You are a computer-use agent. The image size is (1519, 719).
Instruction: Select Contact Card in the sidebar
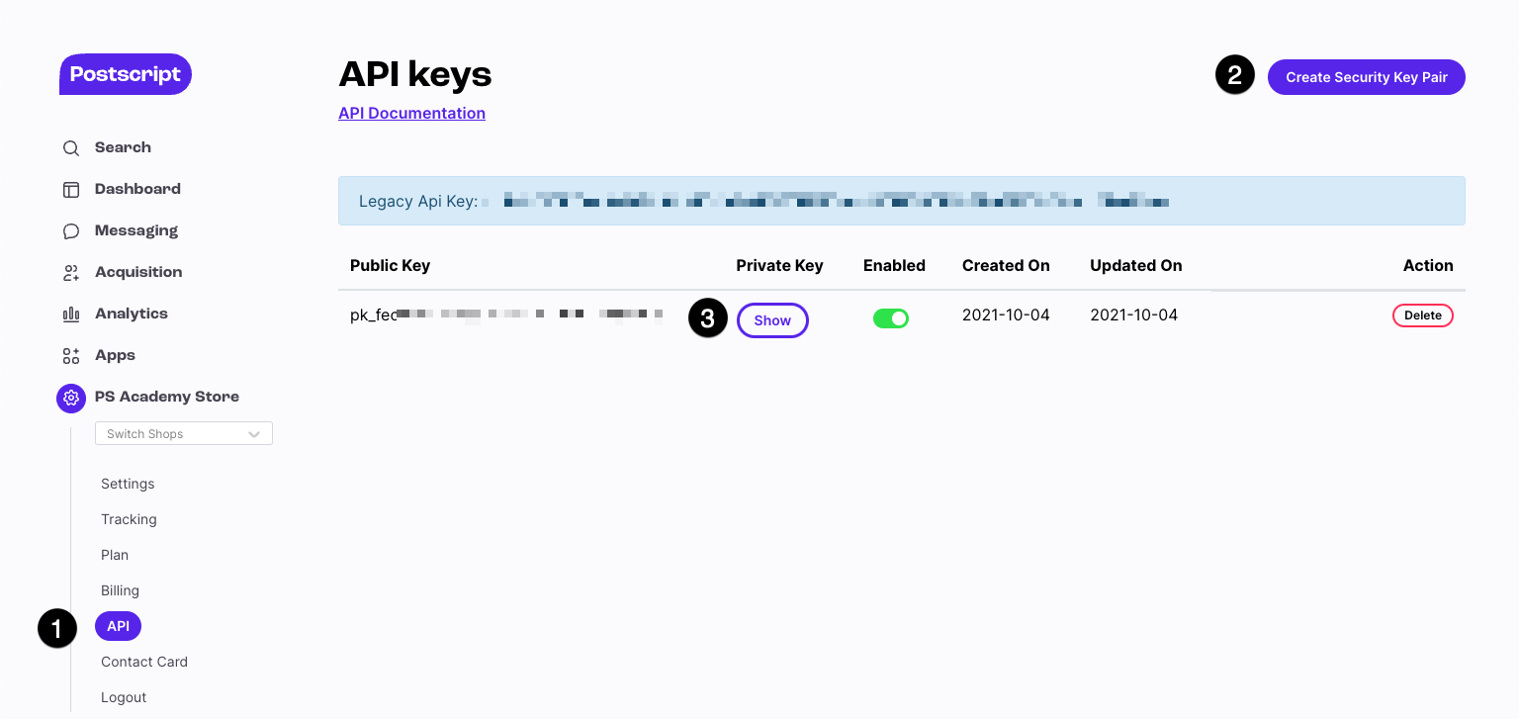click(x=144, y=662)
